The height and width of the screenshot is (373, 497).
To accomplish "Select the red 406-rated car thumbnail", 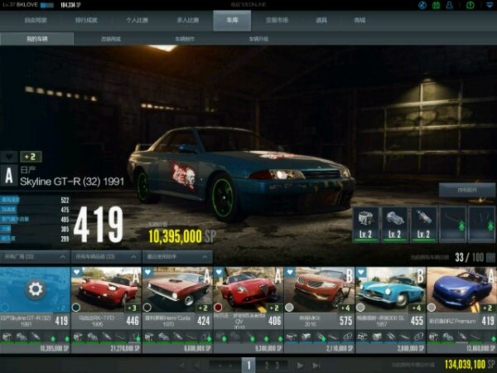I will click(x=248, y=290).
